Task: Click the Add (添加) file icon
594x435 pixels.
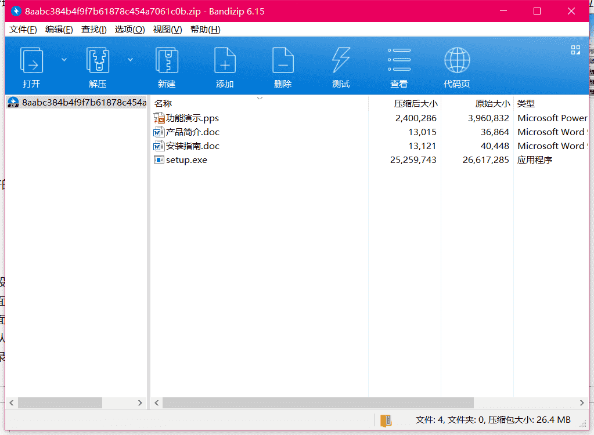Action: pyautogui.click(x=225, y=60)
